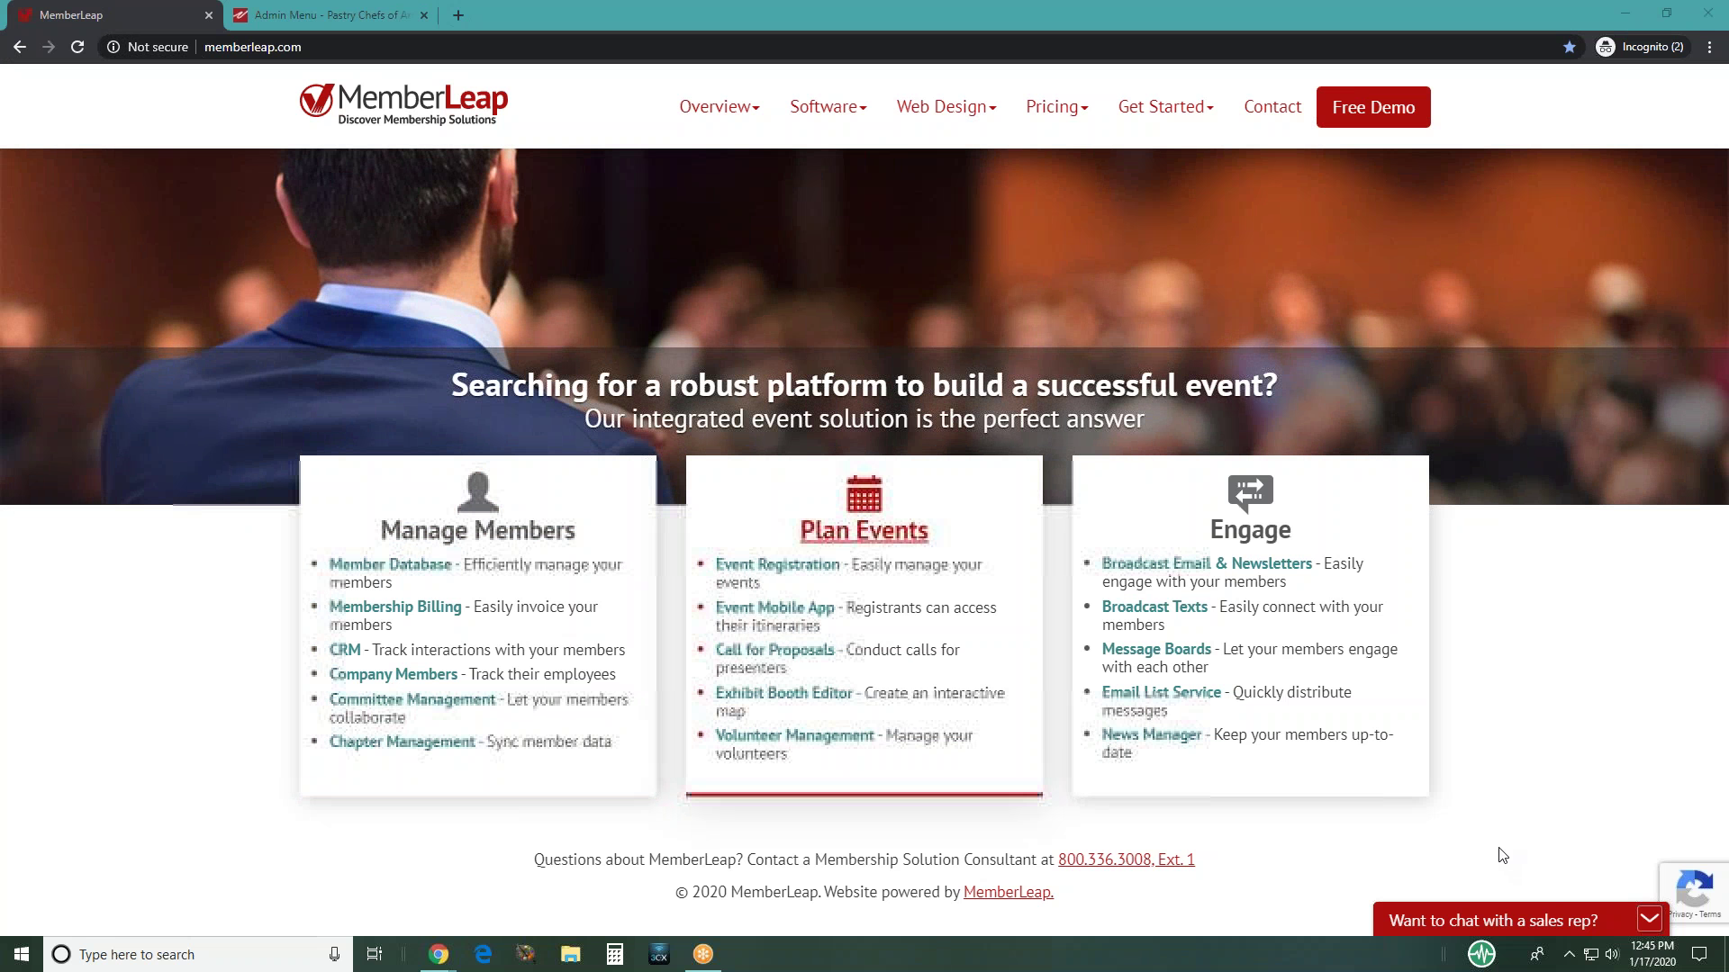The width and height of the screenshot is (1729, 972).
Task: Open the Exhibit Booth Editor link
Action: point(783,693)
